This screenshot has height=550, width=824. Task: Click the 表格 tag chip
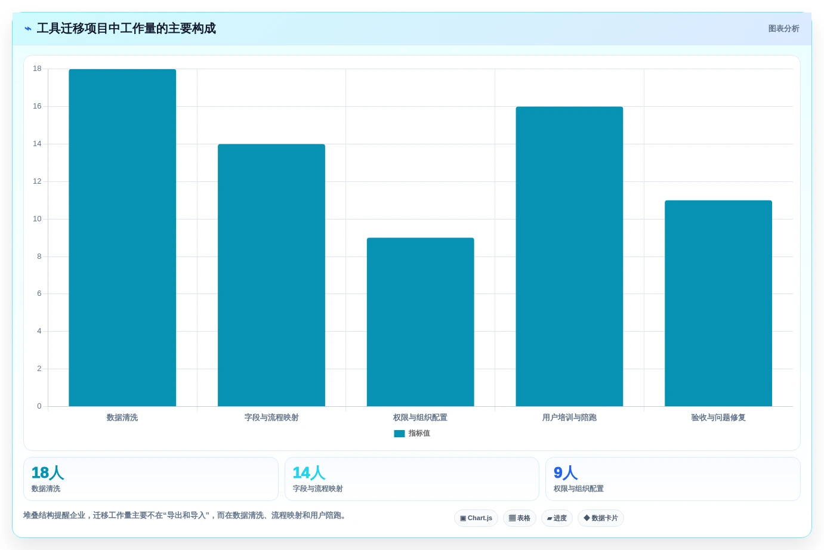click(x=520, y=518)
